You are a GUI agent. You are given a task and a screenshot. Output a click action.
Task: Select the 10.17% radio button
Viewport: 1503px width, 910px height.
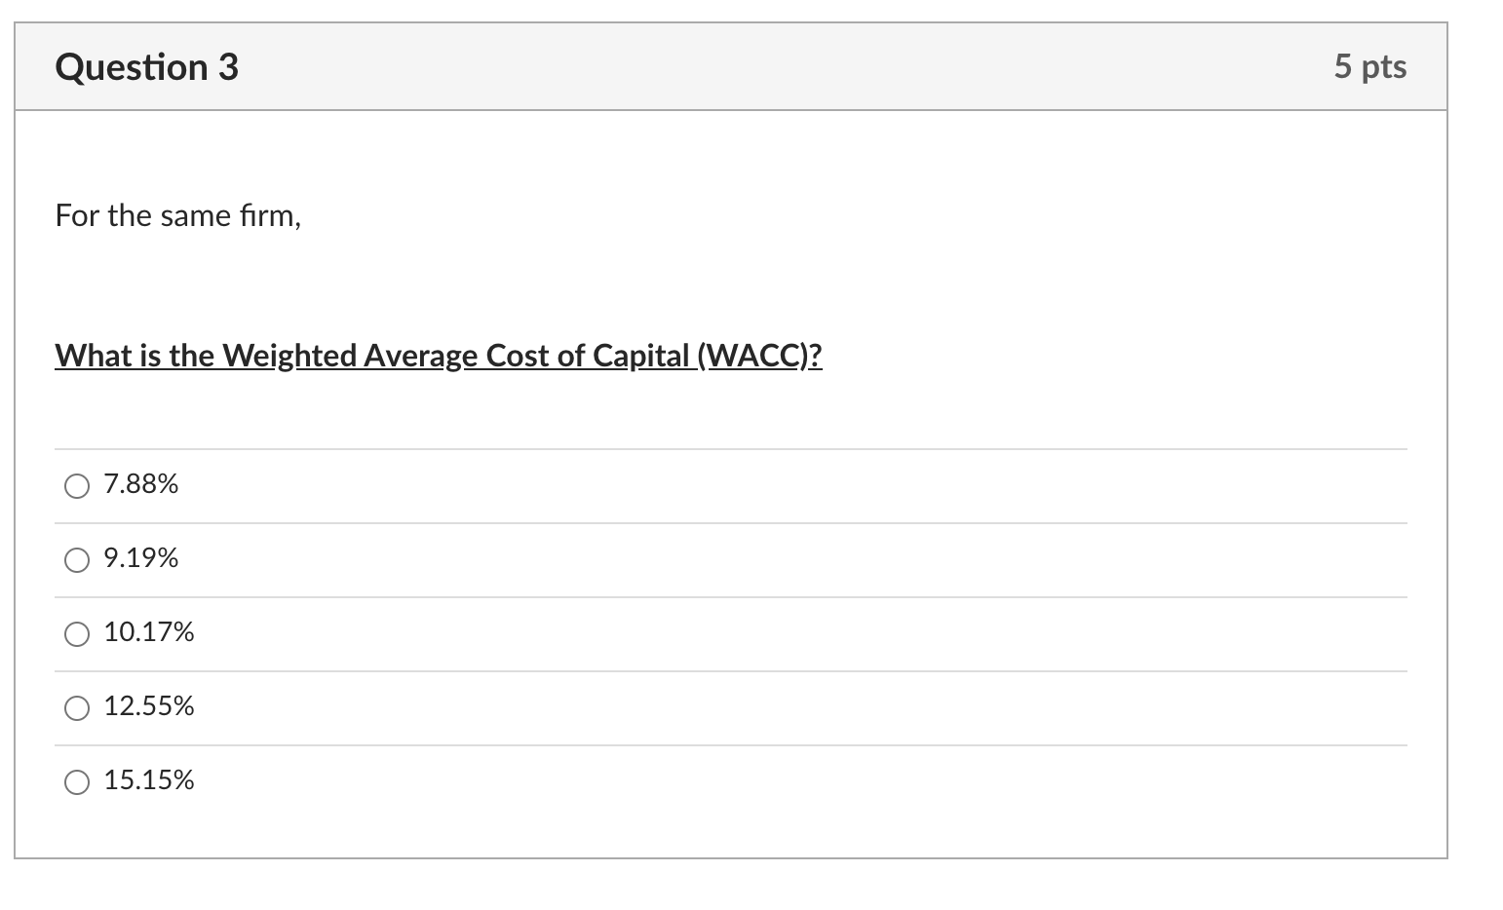pyautogui.click(x=76, y=633)
